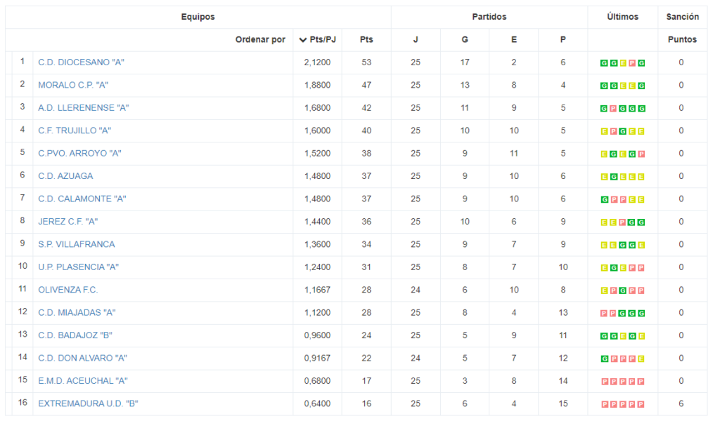Click the E draws column header
The image size is (720, 428).
514,39
